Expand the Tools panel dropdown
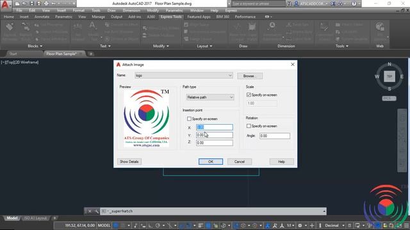 click(342, 46)
